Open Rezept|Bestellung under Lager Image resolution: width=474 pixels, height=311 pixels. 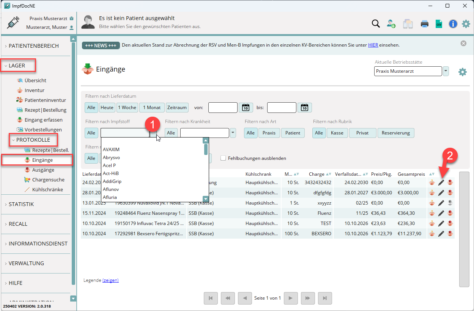[46, 110]
